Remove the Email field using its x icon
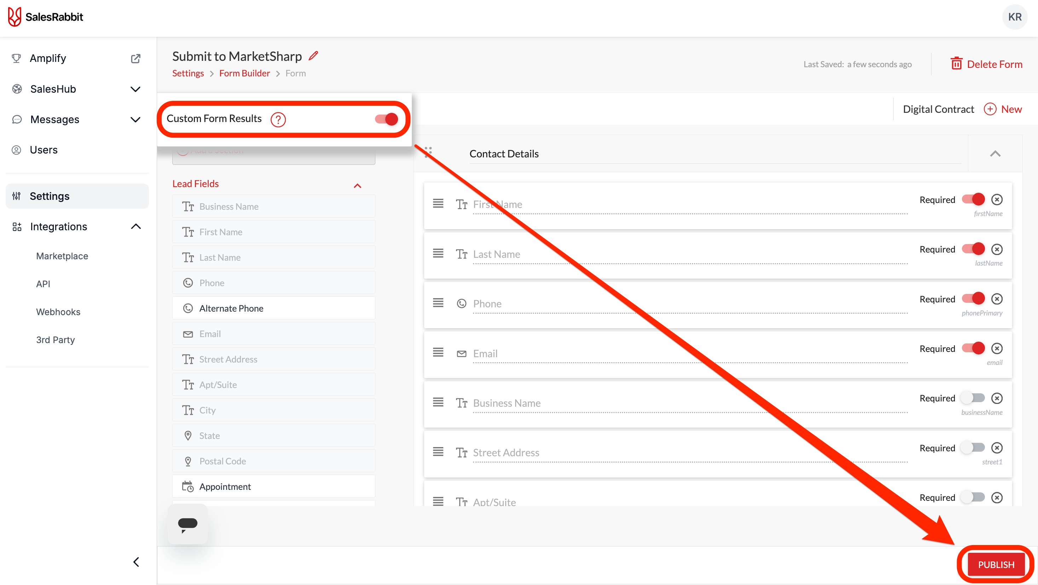The width and height of the screenshot is (1038, 585). [x=997, y=348]
